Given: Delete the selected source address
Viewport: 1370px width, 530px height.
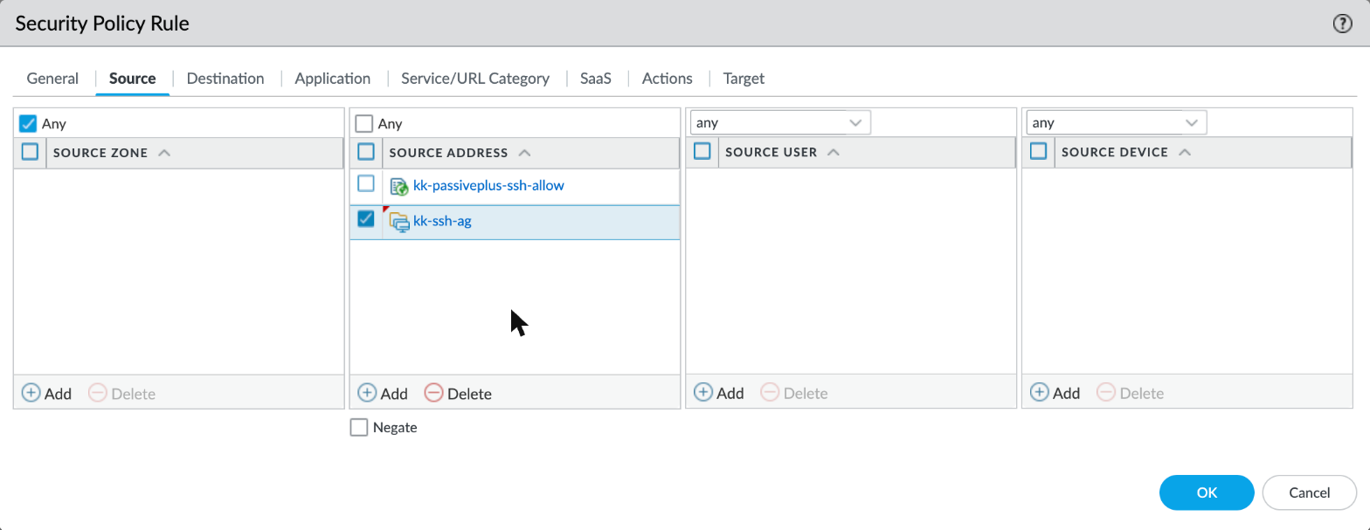Looking at the screenshot, I should tap(458, 394).
